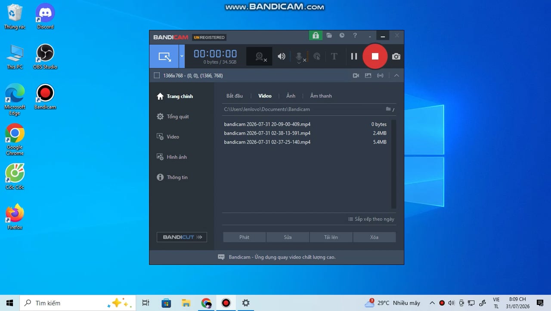Select the screen recording mode button
Image resolution: width=551 pixels, height=311 pixels.
coord(164,56)
